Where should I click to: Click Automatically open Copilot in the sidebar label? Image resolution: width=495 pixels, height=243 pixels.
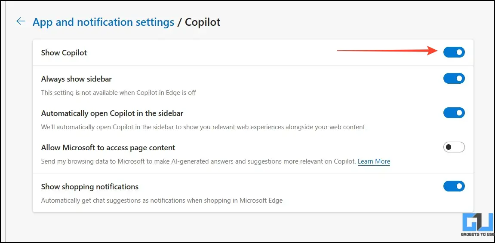tap(112, 113)
